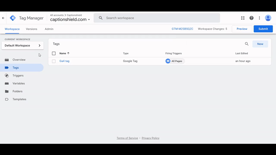
Task: Click the Folders sidebar icon
Action: pyautogui.click(x=7, y=91)
